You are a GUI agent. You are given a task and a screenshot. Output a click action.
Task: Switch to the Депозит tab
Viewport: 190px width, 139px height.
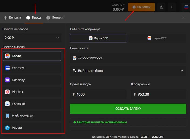point(12,18)
